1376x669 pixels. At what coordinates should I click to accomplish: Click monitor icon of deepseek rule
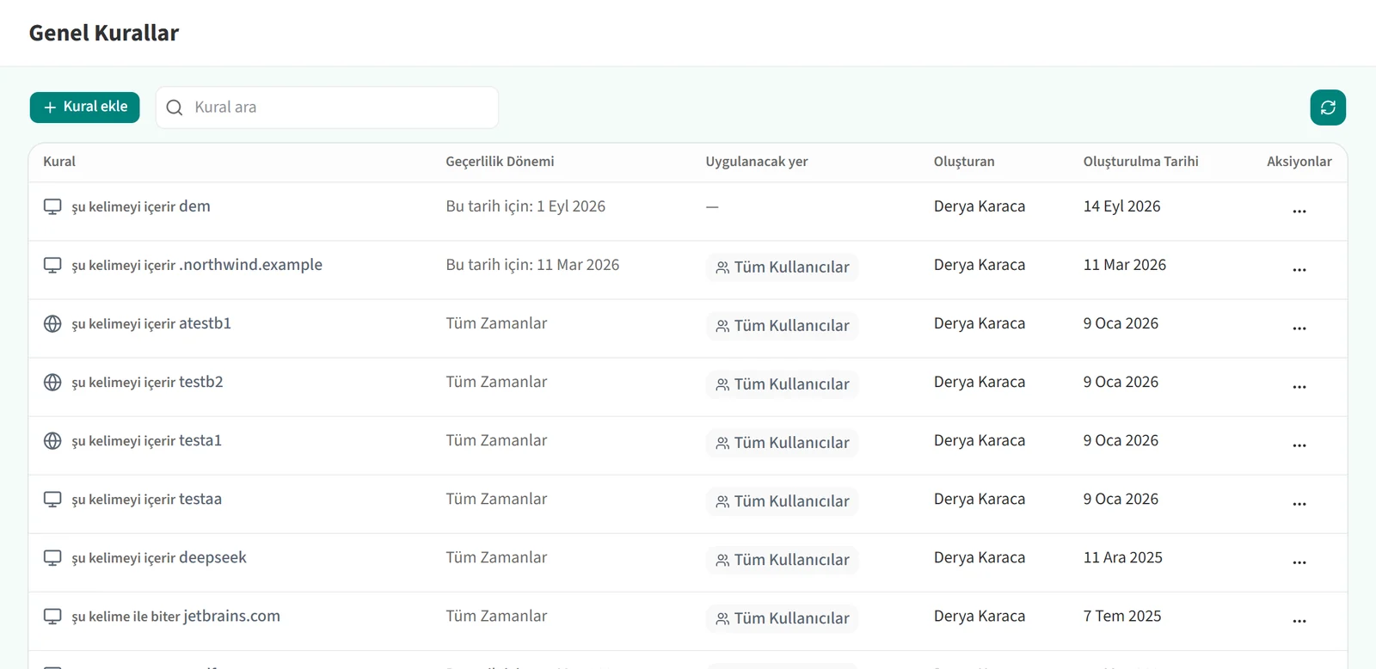click(52, 558)
